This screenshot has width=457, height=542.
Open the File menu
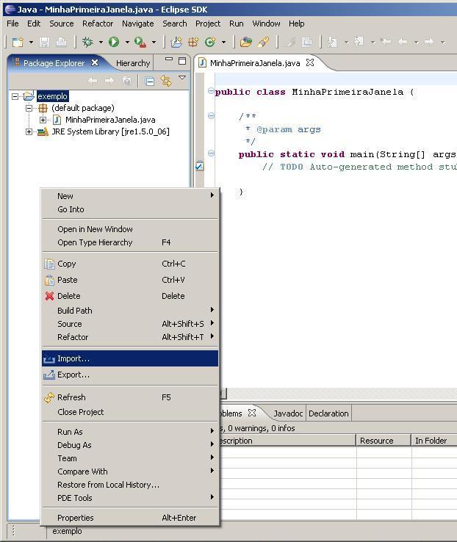(12, 24)
